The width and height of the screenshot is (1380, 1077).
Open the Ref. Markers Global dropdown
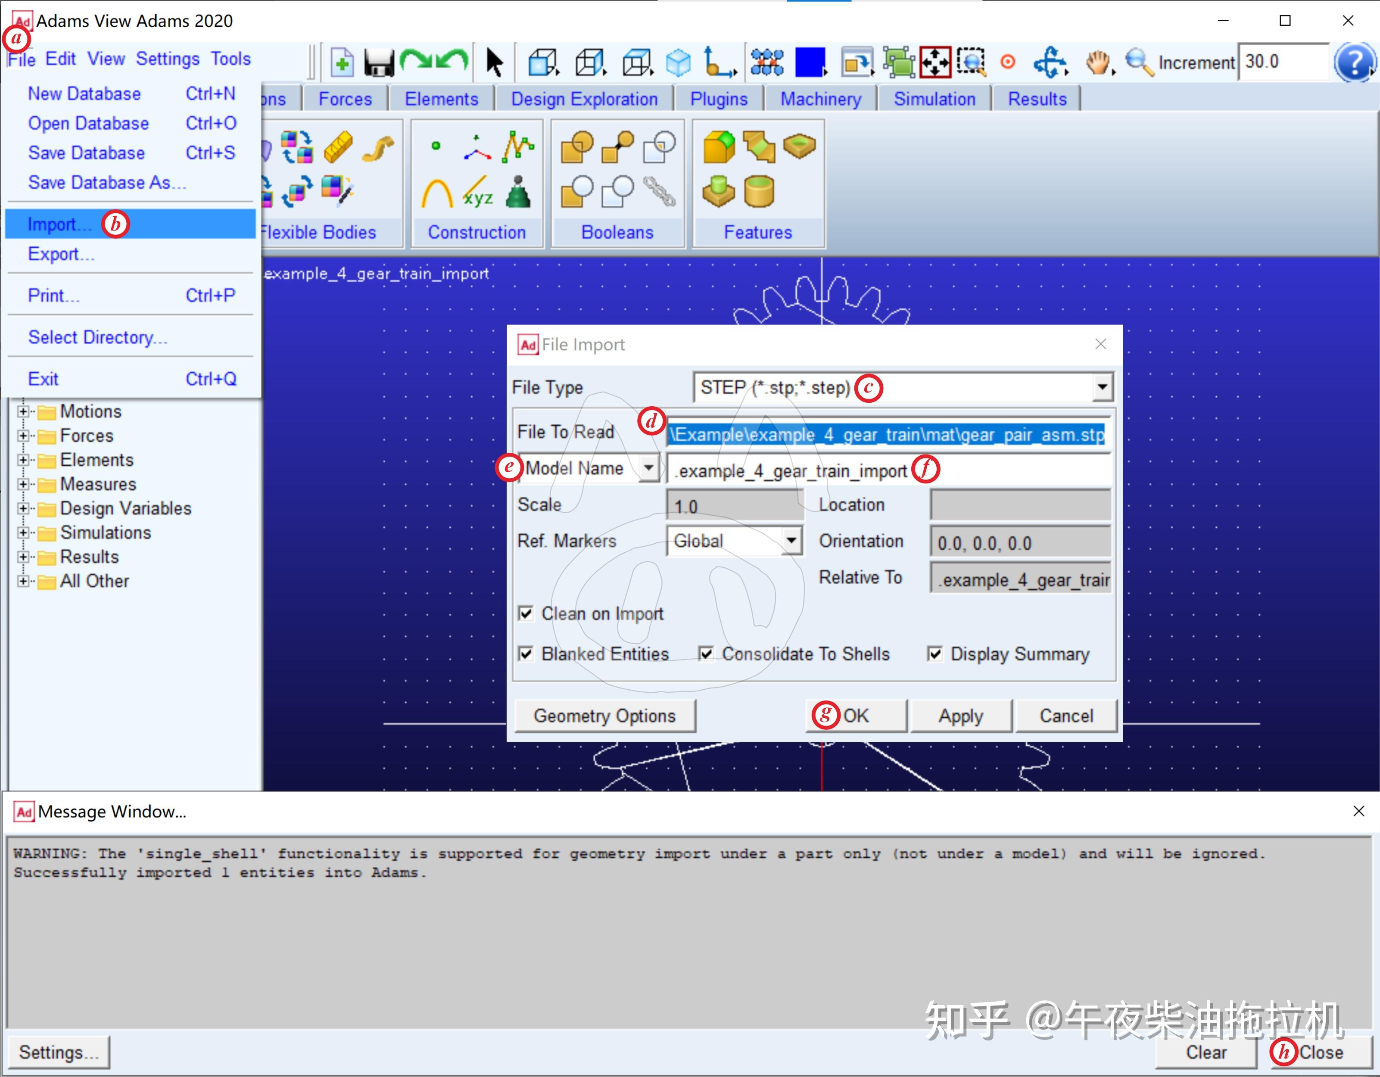point(791,541)
